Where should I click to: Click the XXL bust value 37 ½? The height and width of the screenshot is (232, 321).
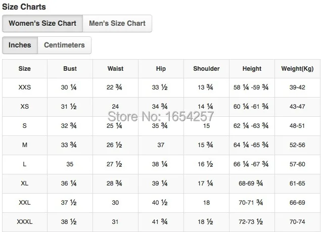69,203
